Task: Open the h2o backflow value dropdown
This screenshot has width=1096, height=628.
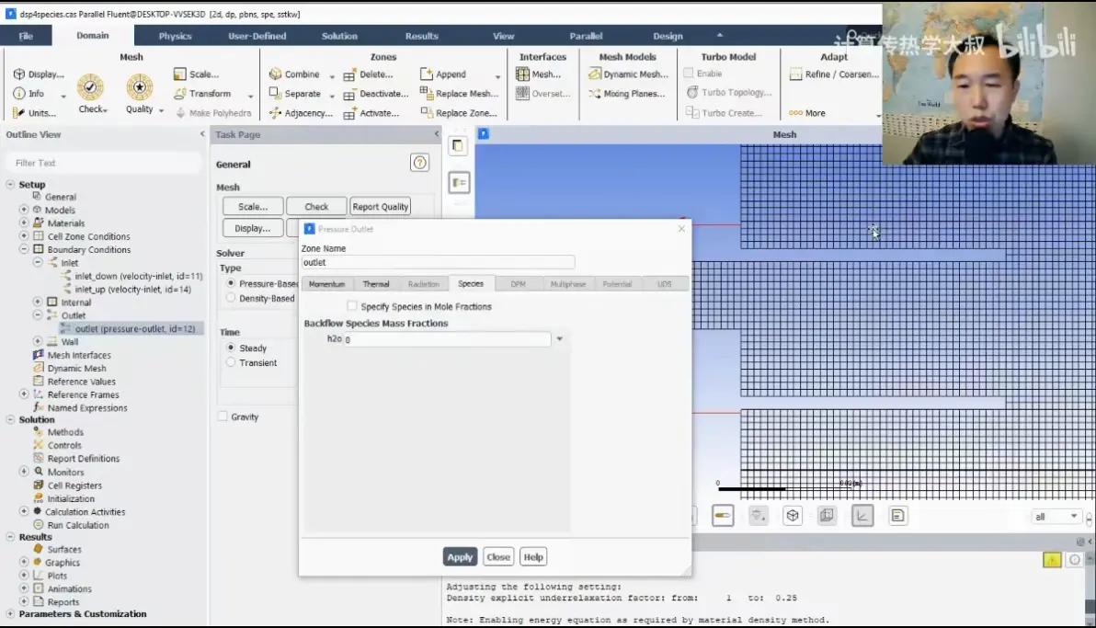Action: pyautogui.click(x=559, y=339)
